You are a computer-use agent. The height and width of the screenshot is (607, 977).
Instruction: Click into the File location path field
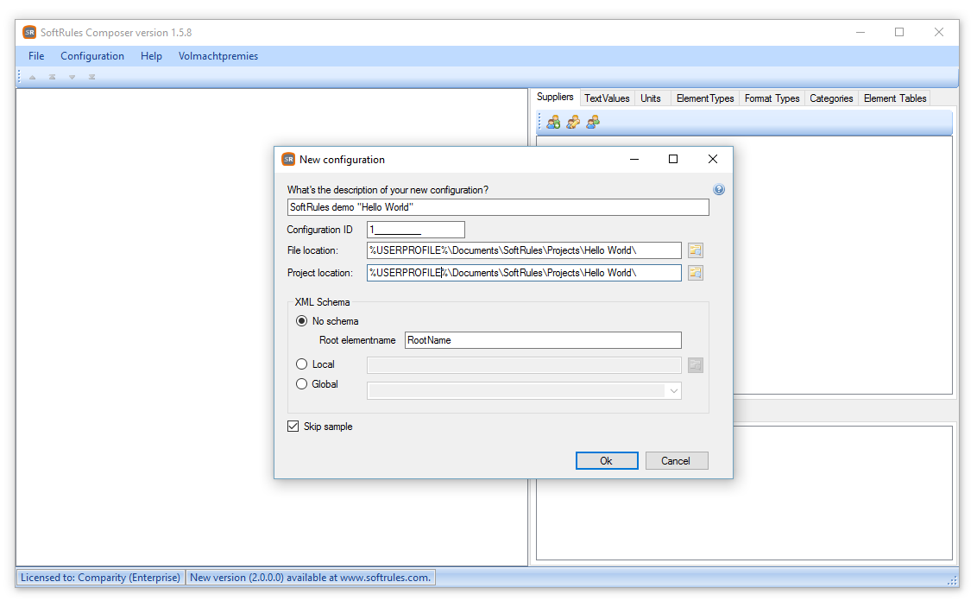(524, 250)
